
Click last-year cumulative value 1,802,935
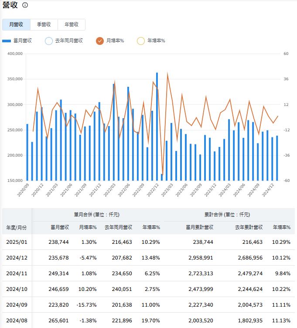(250, 321)
